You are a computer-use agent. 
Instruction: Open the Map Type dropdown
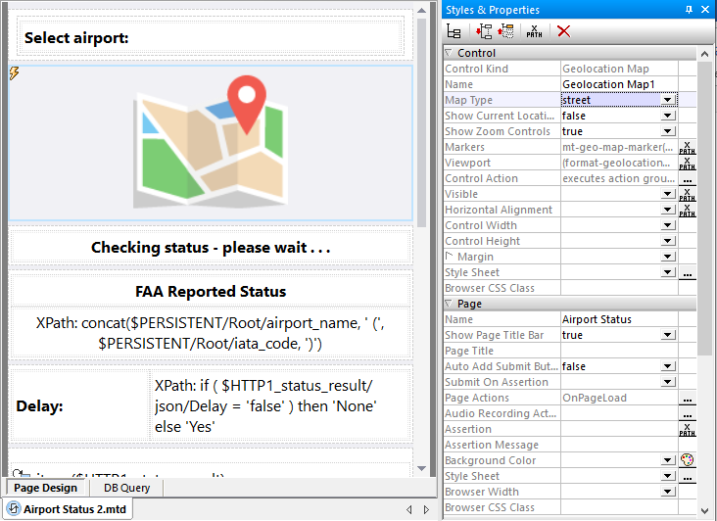(x=668, y=100)
